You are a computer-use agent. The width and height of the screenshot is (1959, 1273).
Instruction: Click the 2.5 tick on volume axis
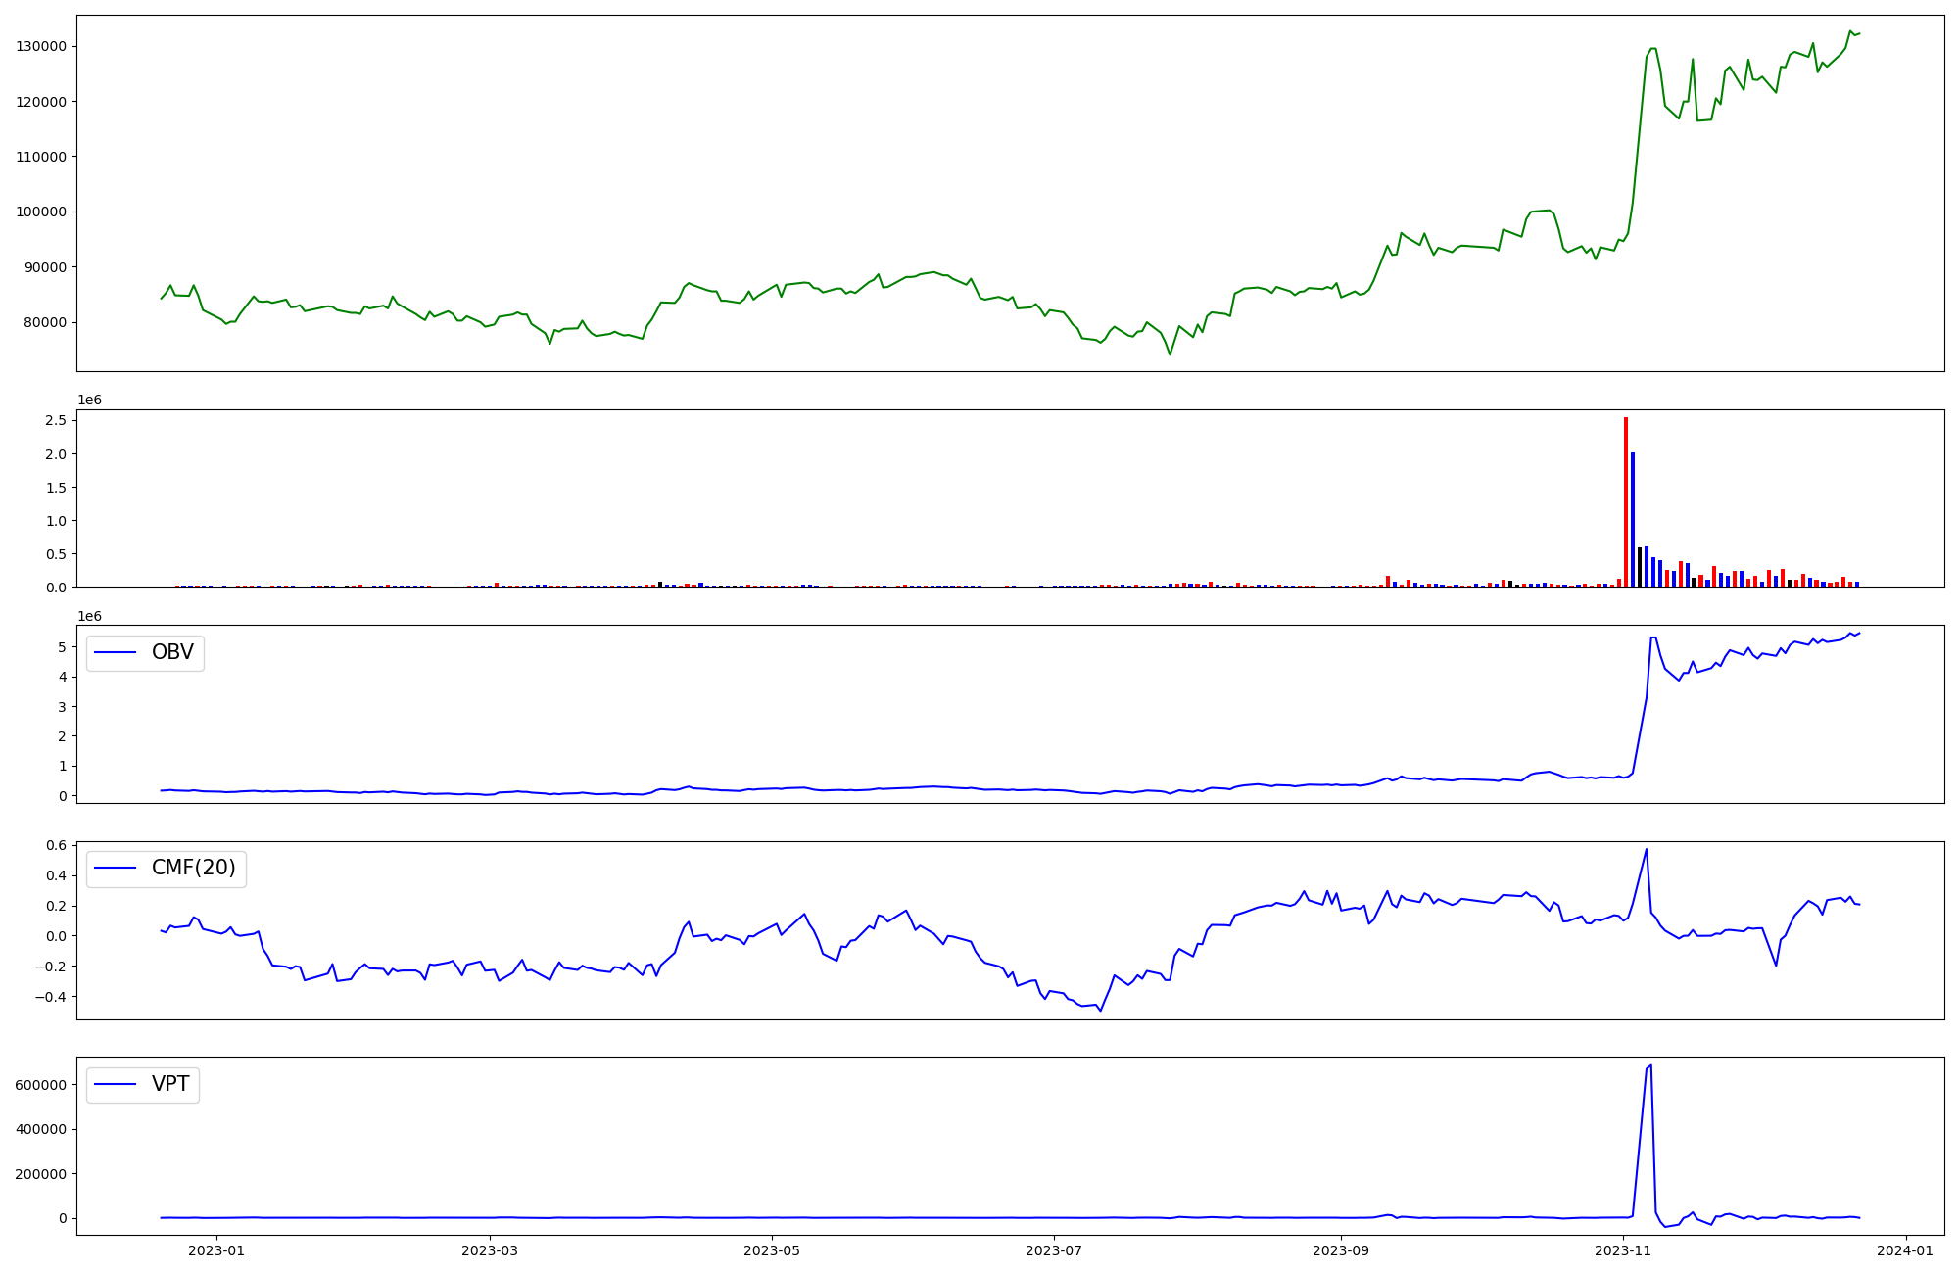coord(56,421)
